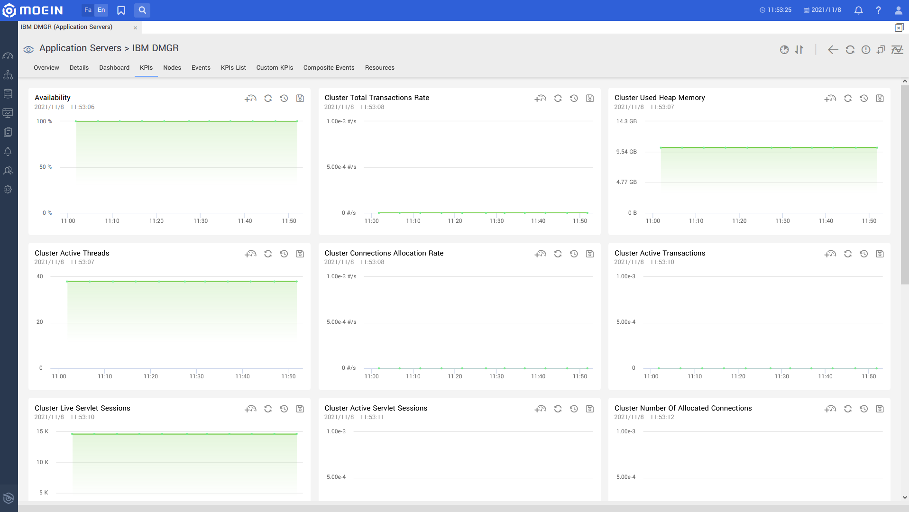Image resolution: width=909 pixels, height=512 pixels.
Task: Click the MOEIN logo
Action: coord(32,10)
